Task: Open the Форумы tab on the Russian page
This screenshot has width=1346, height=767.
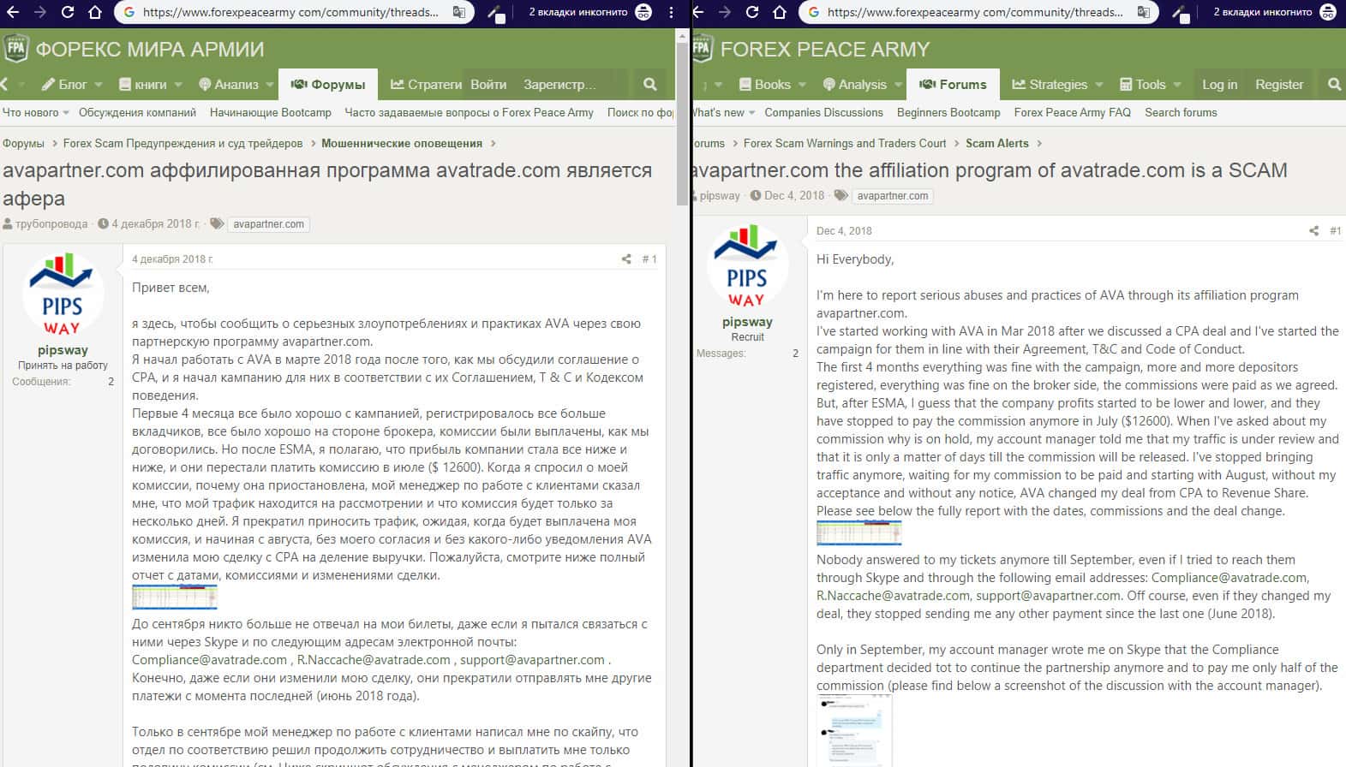Action: pos(328,85)
